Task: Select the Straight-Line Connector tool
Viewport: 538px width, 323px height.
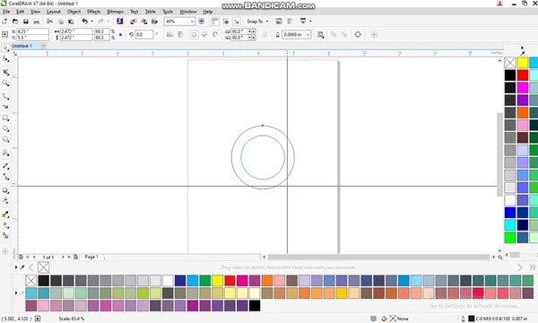Action: coord(5,177)
